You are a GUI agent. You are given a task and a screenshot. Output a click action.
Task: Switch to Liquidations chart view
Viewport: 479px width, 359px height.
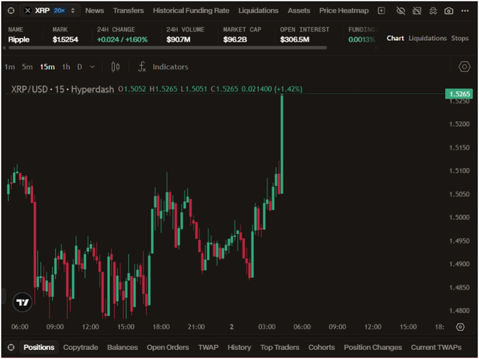coord(428,38)
